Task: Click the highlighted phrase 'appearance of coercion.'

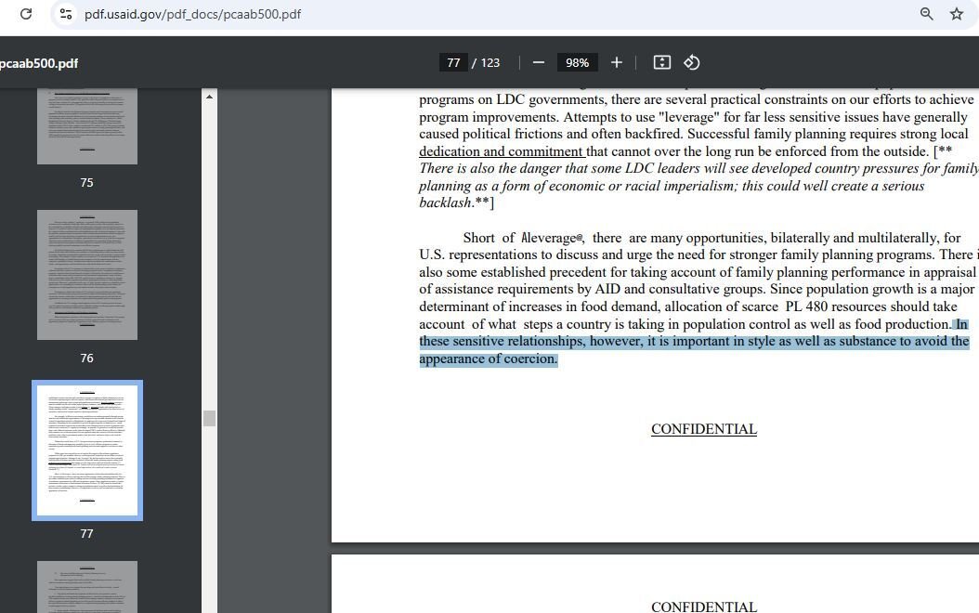Action: [489, 359]
